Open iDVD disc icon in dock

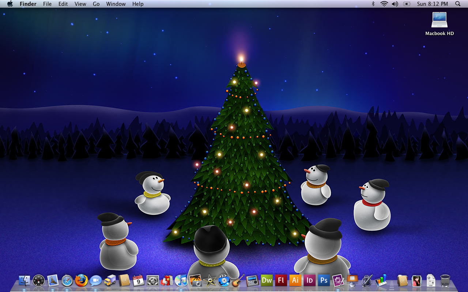[x=224, y=280]
